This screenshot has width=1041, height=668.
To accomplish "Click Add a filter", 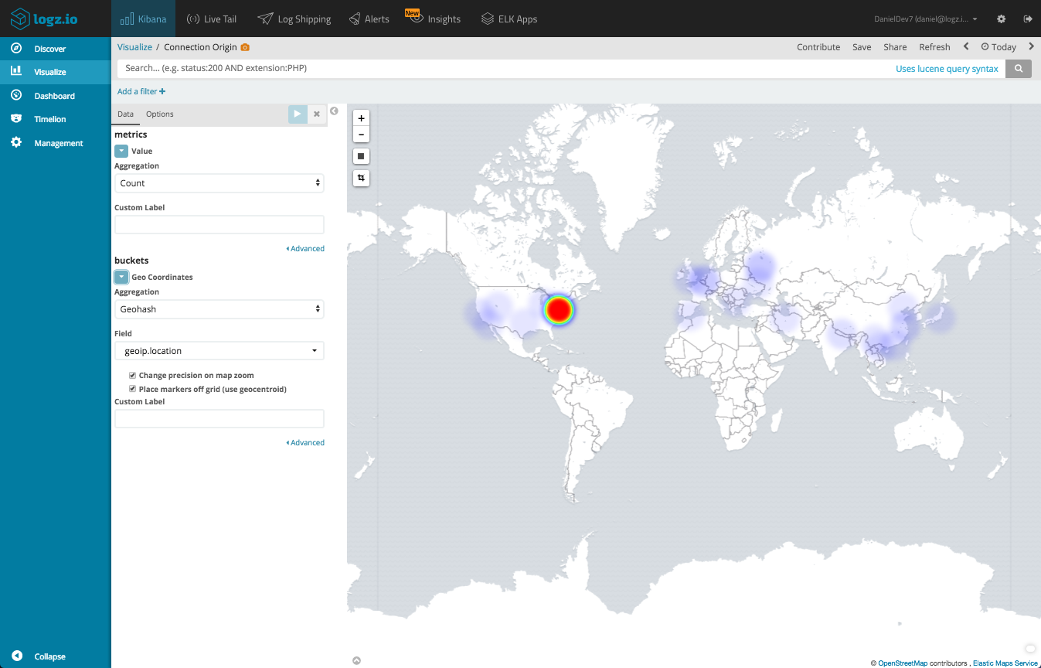I will tap(141, 91).
